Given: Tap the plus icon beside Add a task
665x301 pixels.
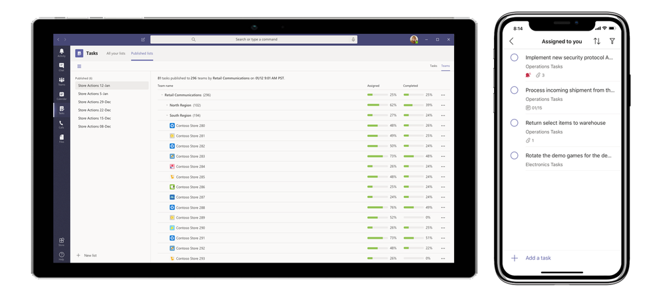Looking at the screenshot, I should tap(515, 258).
